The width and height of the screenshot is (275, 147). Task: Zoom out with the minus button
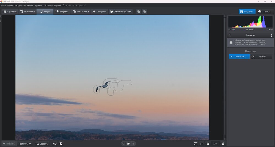208,144
